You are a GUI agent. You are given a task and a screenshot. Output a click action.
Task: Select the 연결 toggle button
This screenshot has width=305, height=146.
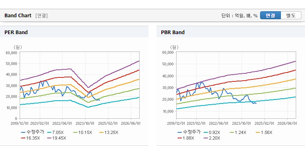[x=270, y=15]
